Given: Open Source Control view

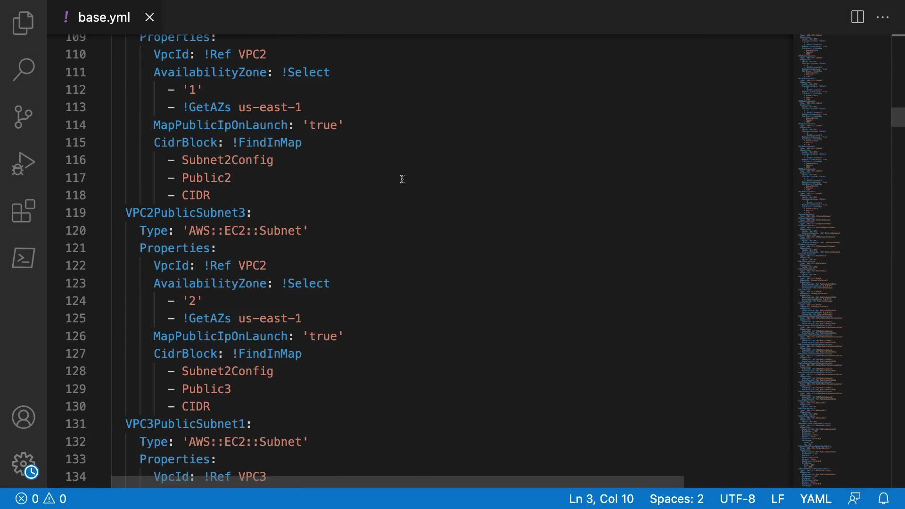Looking at the screenshot, I should (23, 117).
